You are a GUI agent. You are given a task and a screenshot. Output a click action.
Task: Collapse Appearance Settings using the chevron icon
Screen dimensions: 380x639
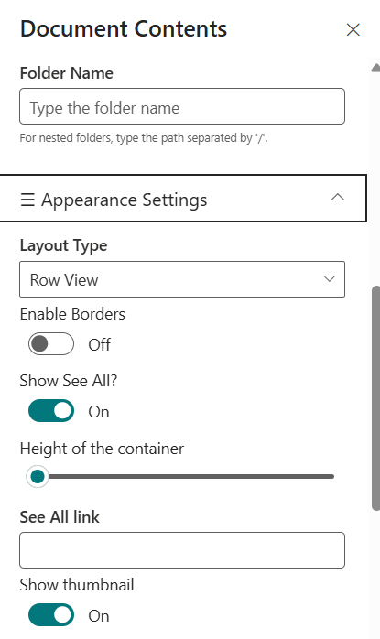tap(338, 197)
